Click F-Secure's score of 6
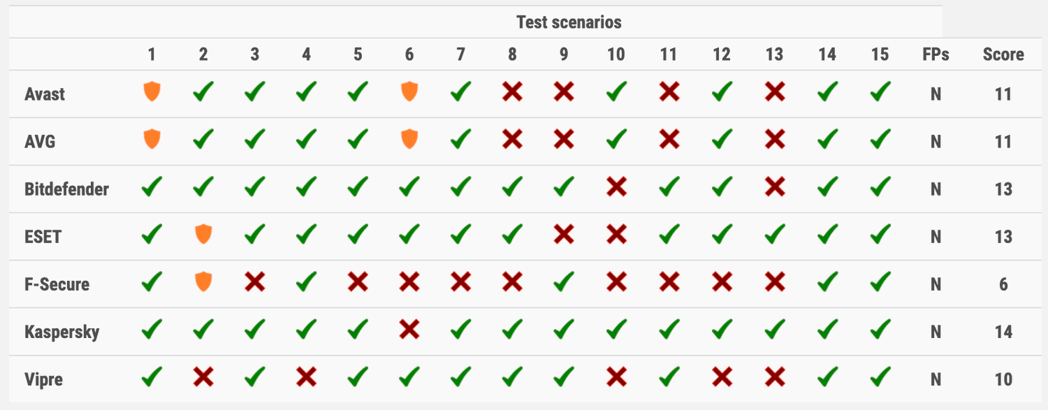 pos(1003,284)
